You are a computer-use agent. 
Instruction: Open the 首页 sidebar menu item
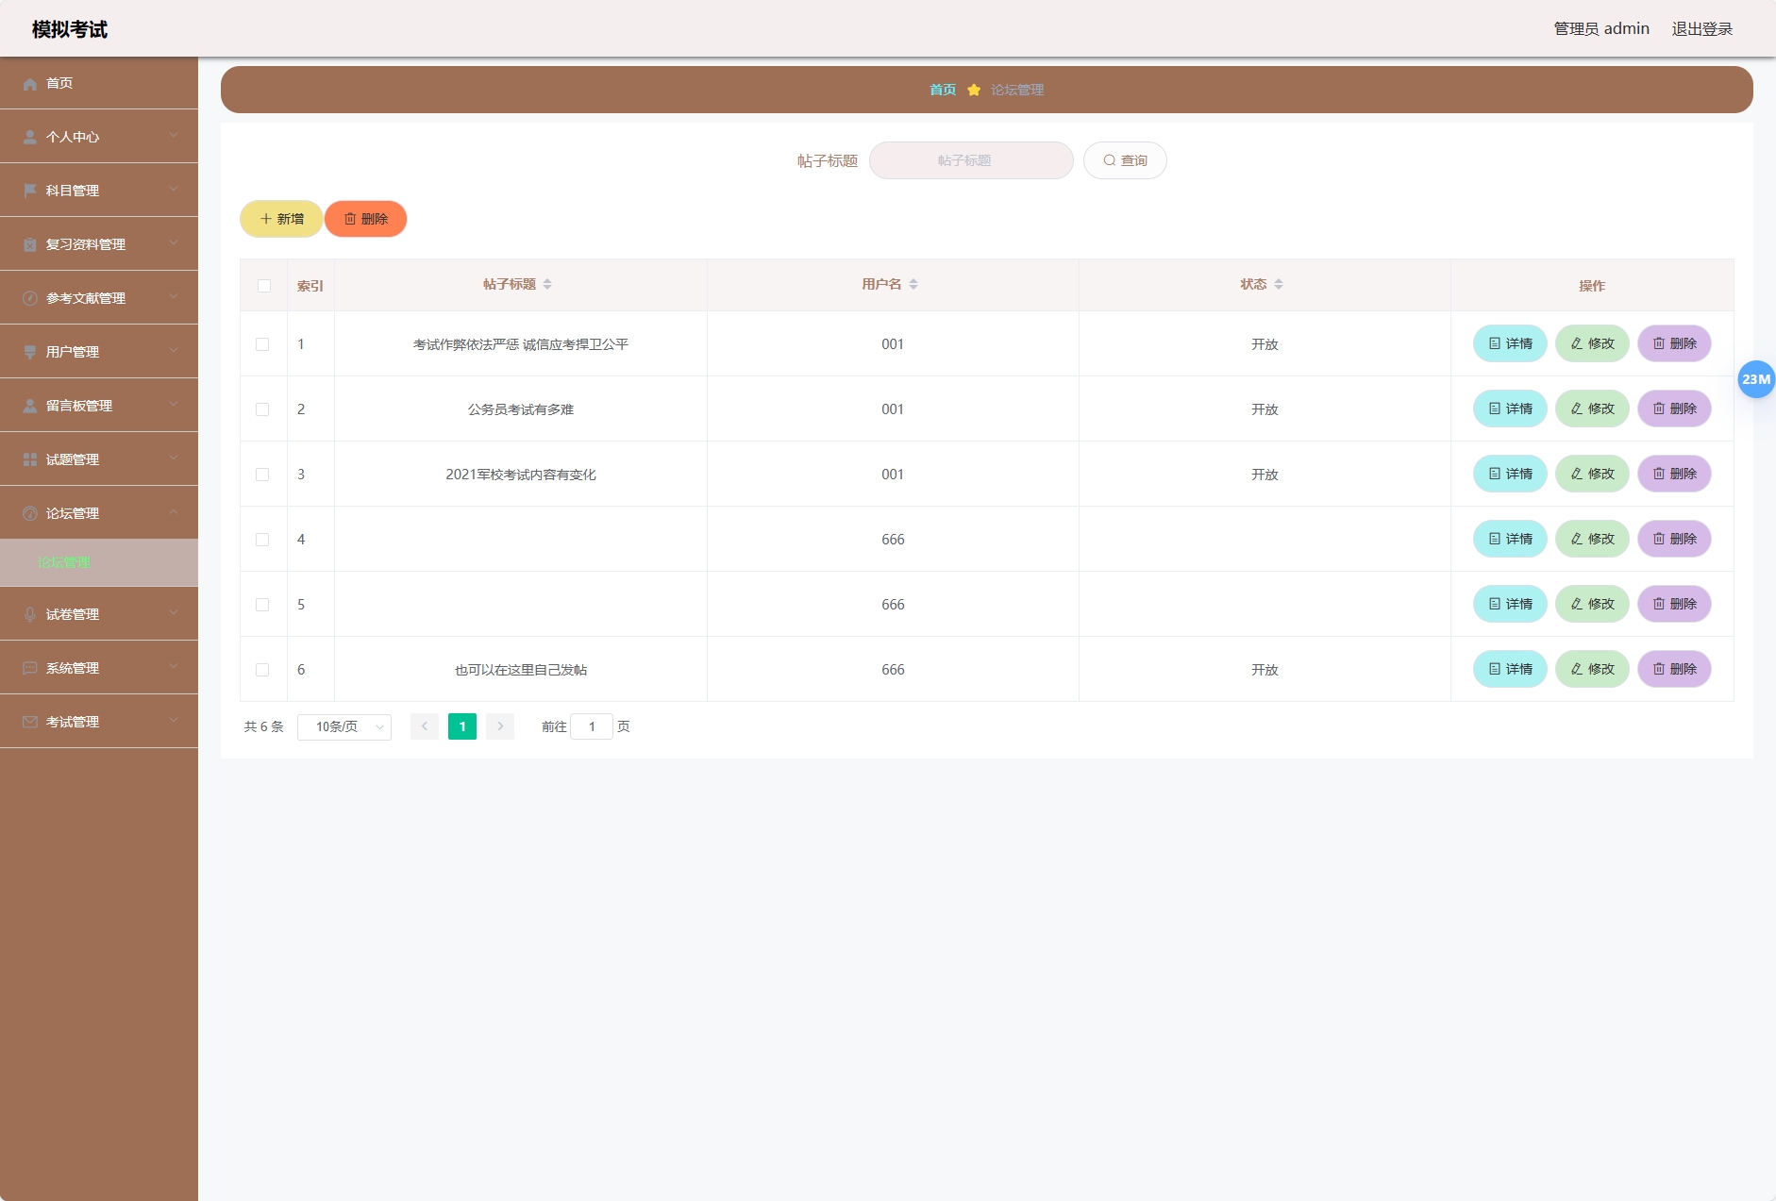pyautogui.click(x=99, y=83)
